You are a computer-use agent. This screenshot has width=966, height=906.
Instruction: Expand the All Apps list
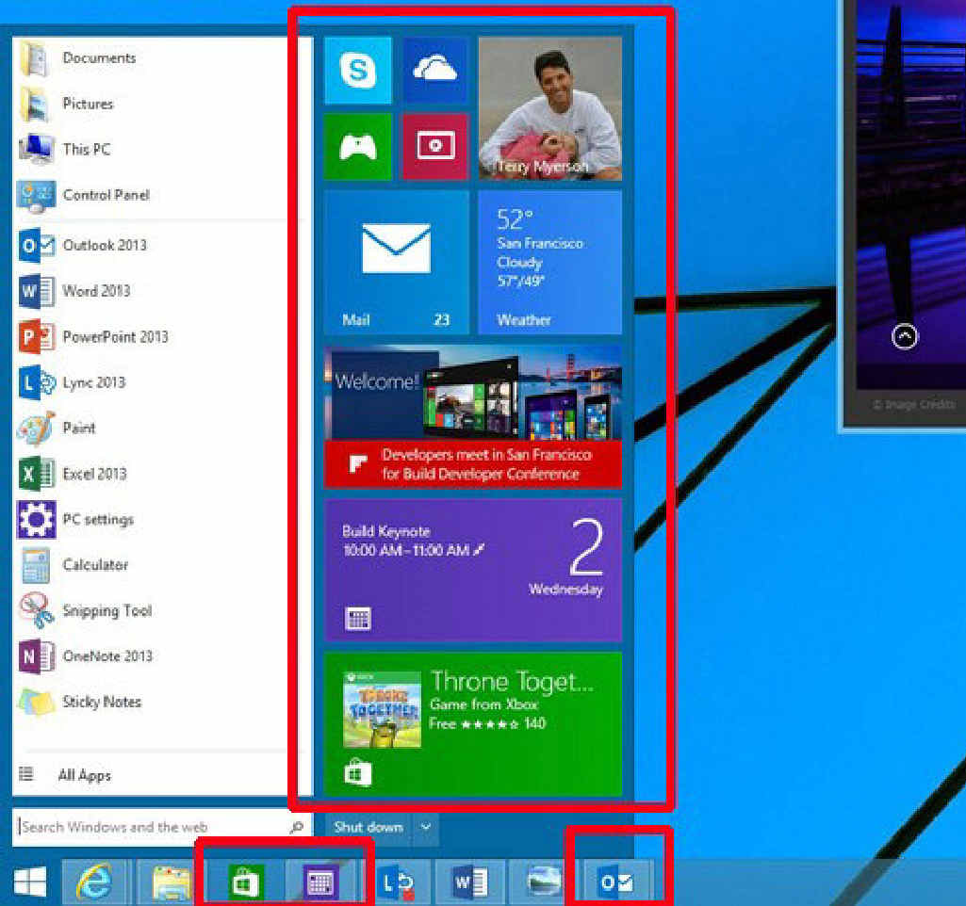coord(83,775)
